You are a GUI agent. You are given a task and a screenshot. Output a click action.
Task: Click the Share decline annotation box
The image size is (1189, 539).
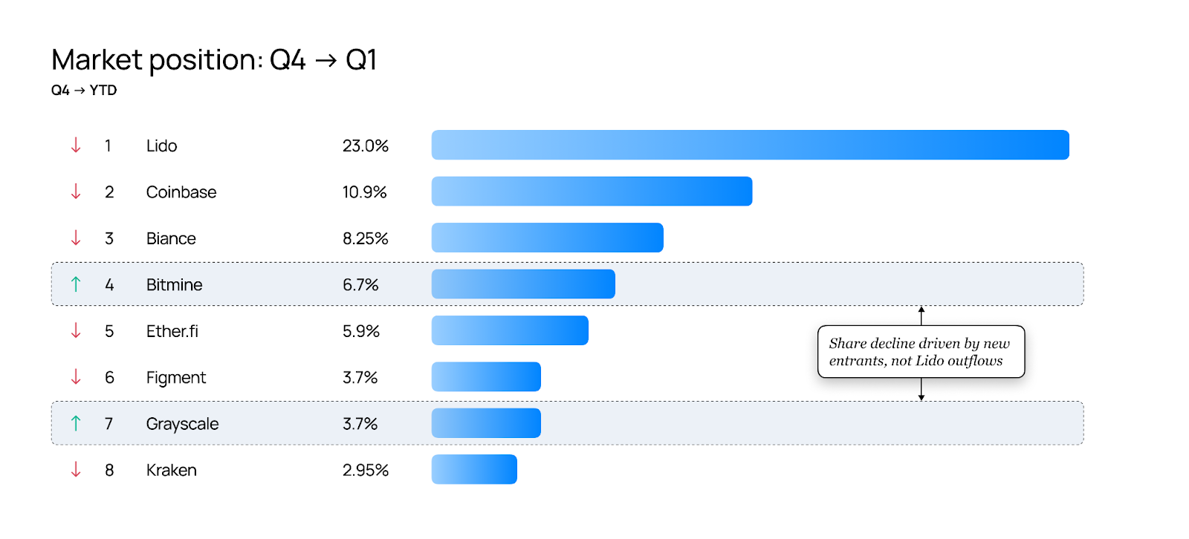point(920,352)
